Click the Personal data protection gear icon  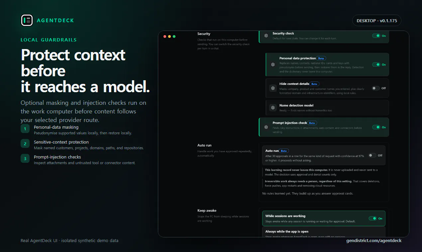(x=273, y=65)
